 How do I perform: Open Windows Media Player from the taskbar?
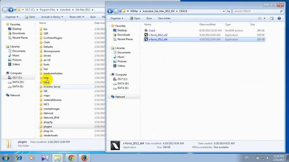click(32, 158)
